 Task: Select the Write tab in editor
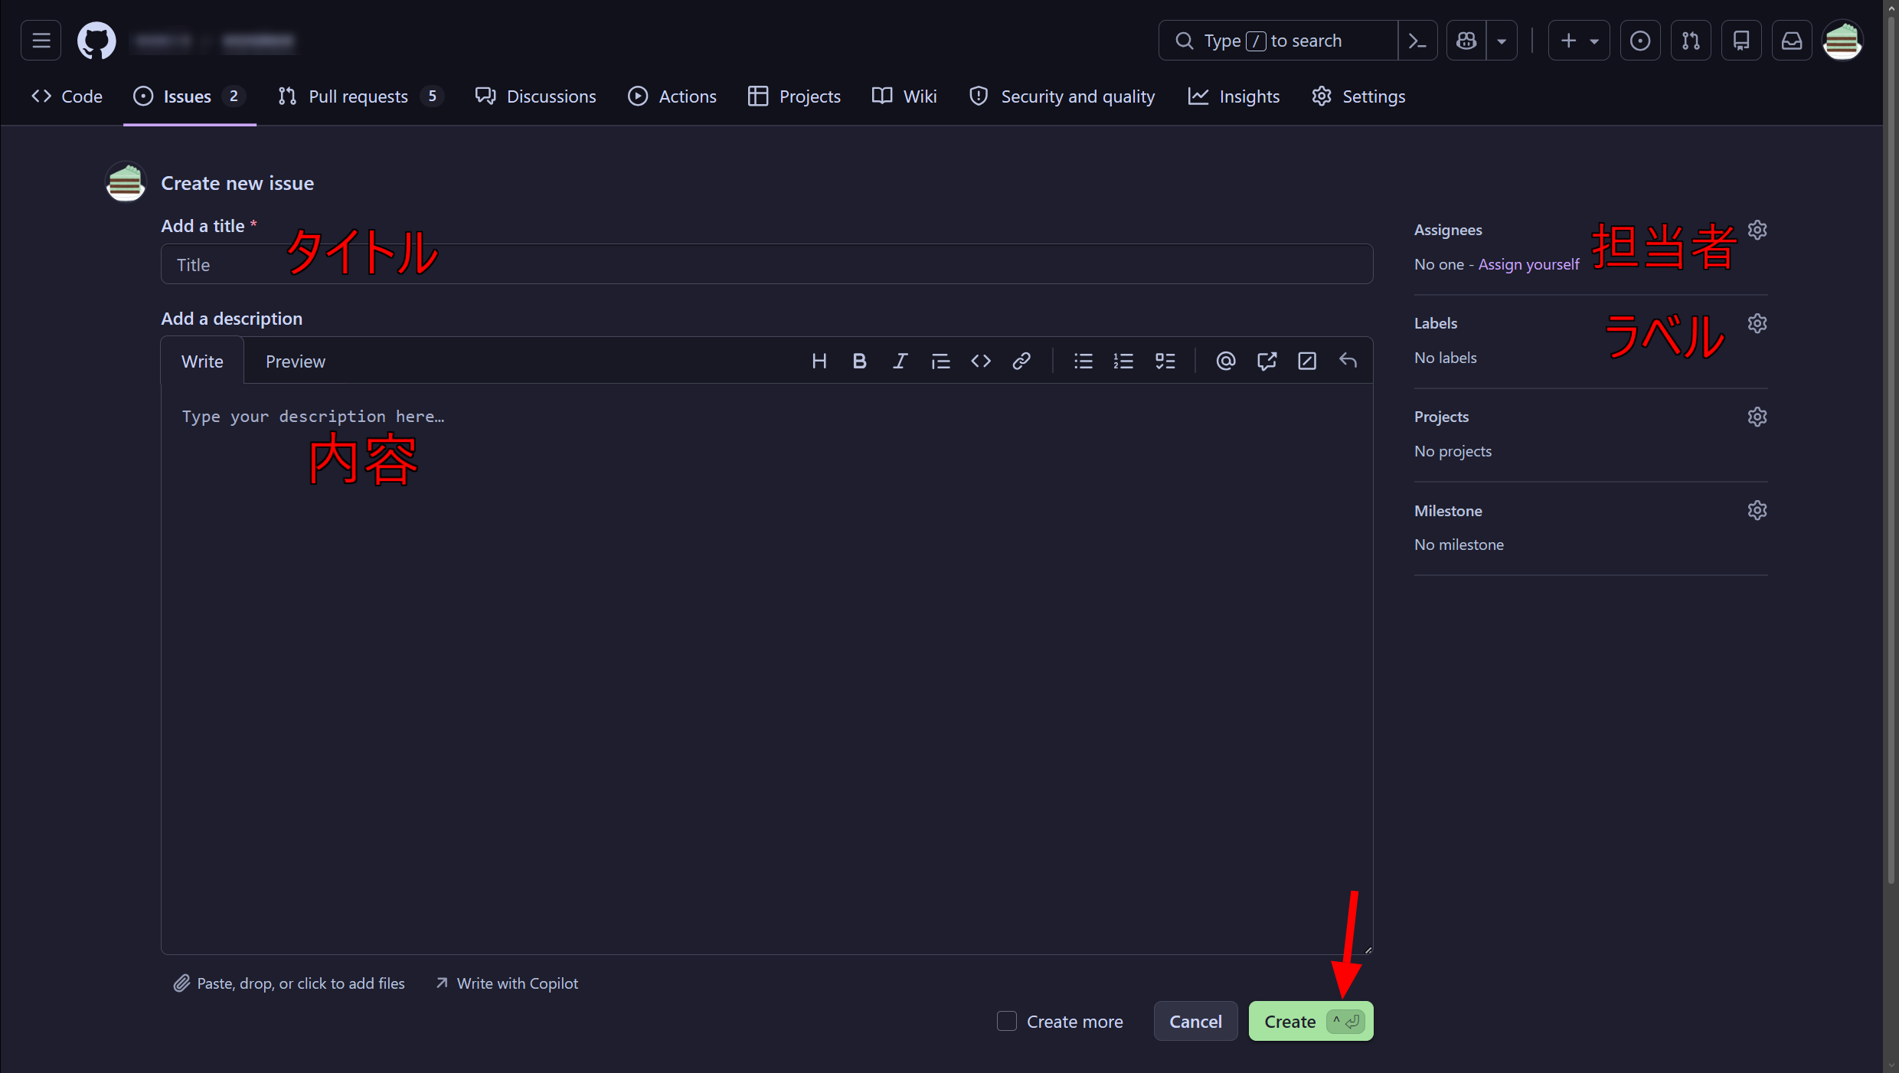pos(202,361)
